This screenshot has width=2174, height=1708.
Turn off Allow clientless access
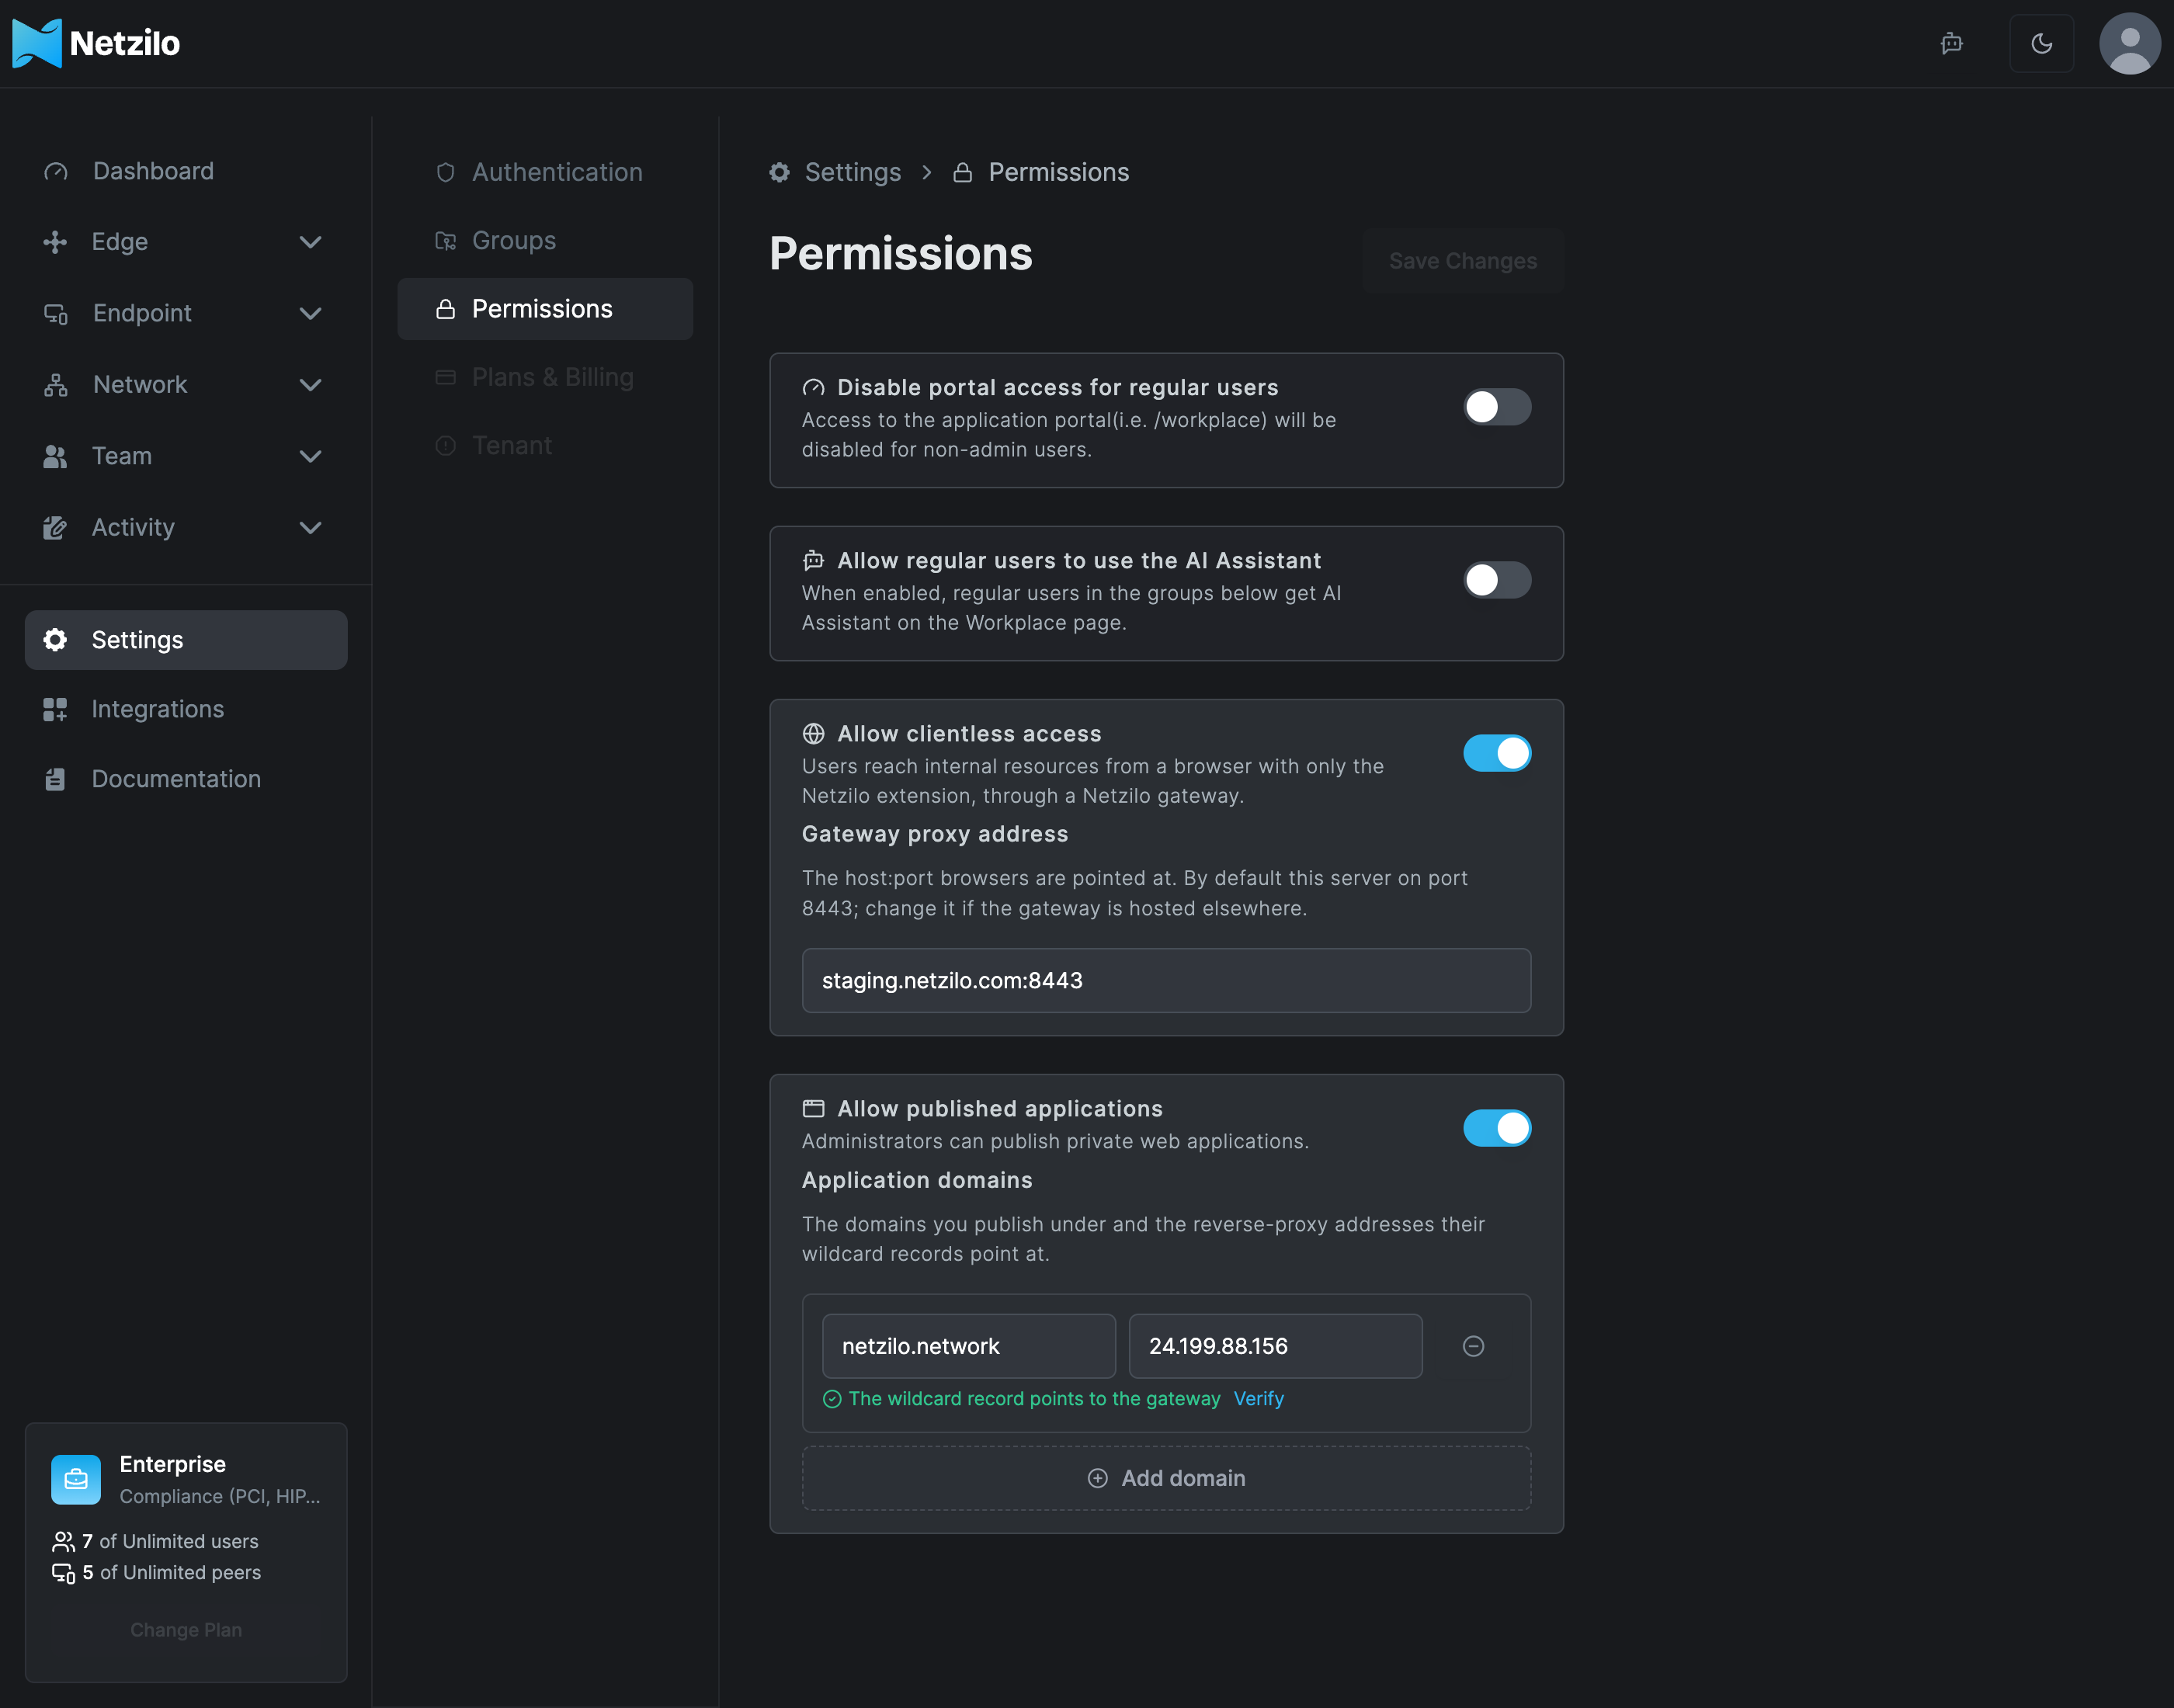coord(1497,753)
